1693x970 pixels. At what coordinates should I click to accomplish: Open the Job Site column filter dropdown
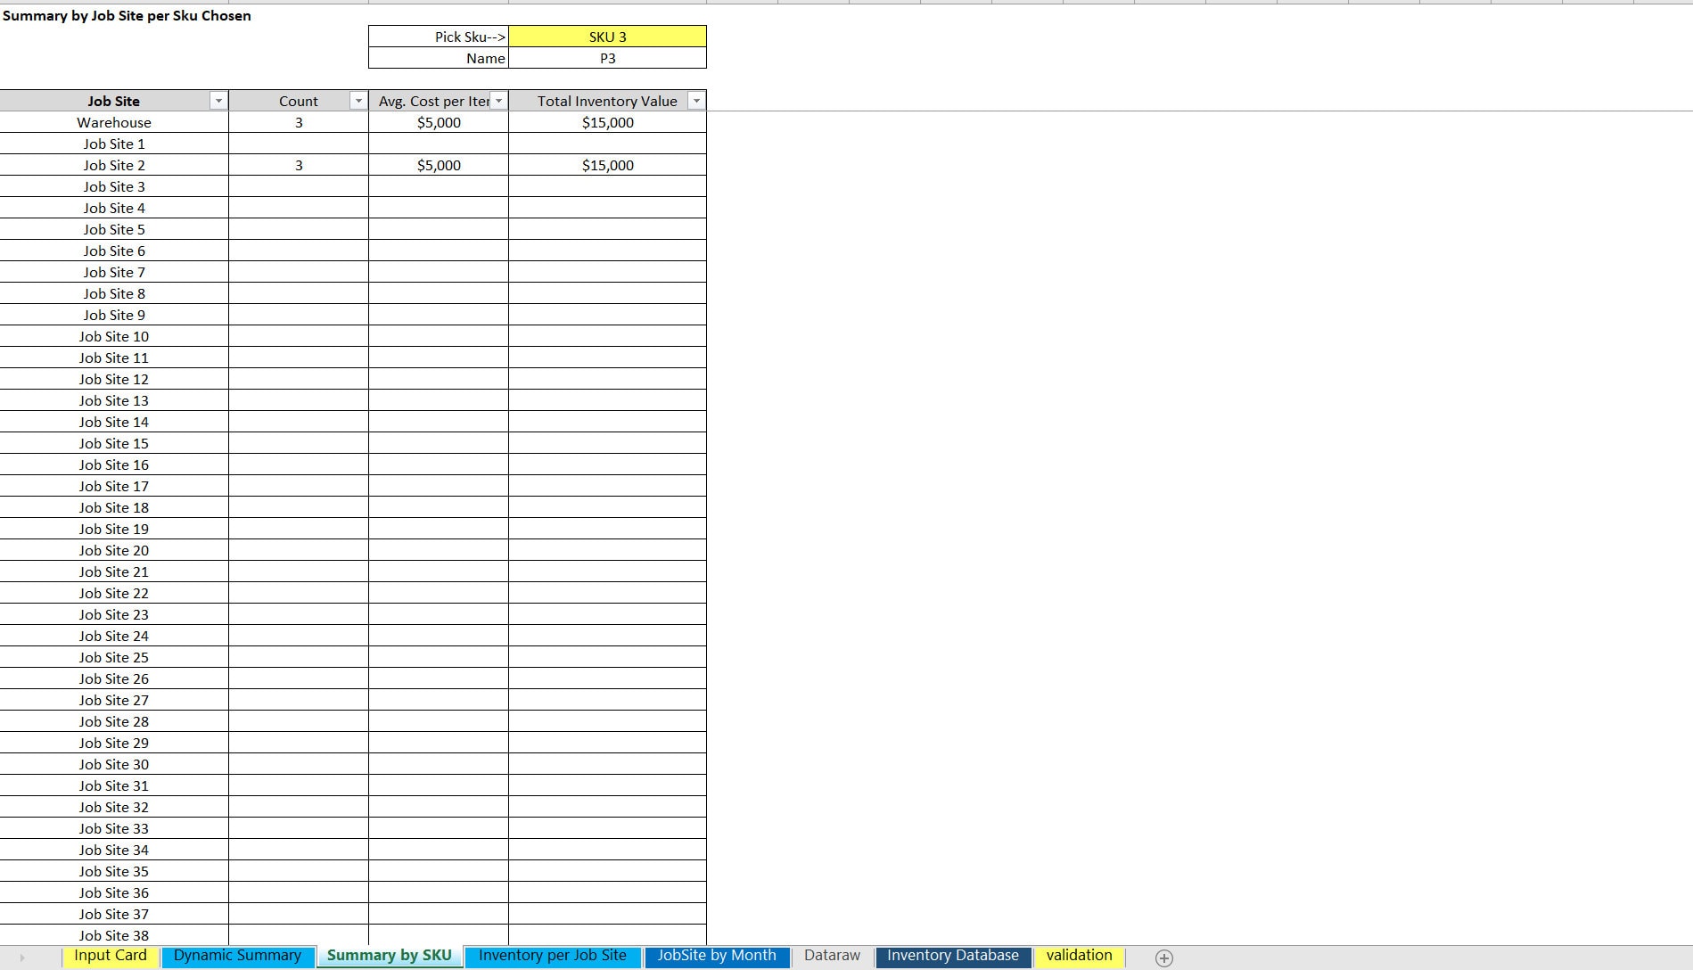pos(218,101)
